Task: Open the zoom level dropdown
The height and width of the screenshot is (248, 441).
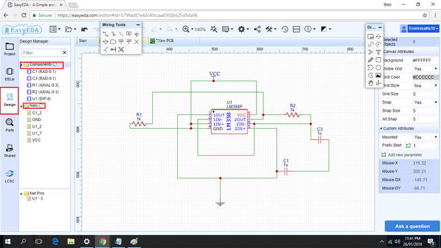Action: click(x=193, y=29)
